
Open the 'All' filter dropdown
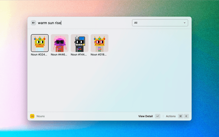coord(159,23)
